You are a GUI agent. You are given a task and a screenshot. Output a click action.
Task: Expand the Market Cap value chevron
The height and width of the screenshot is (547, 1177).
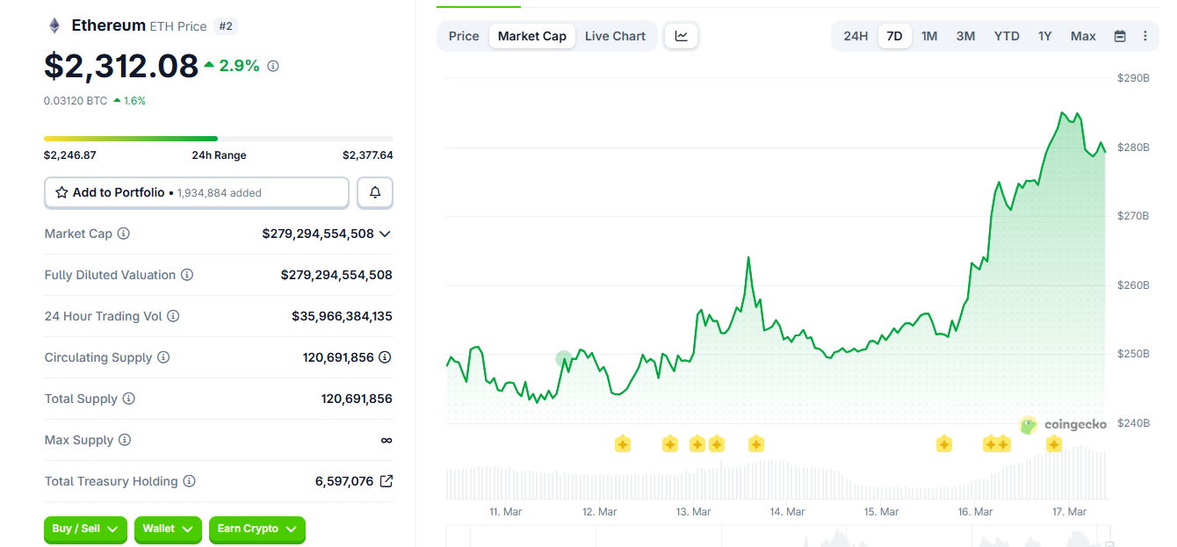click(x=385, y=234)
